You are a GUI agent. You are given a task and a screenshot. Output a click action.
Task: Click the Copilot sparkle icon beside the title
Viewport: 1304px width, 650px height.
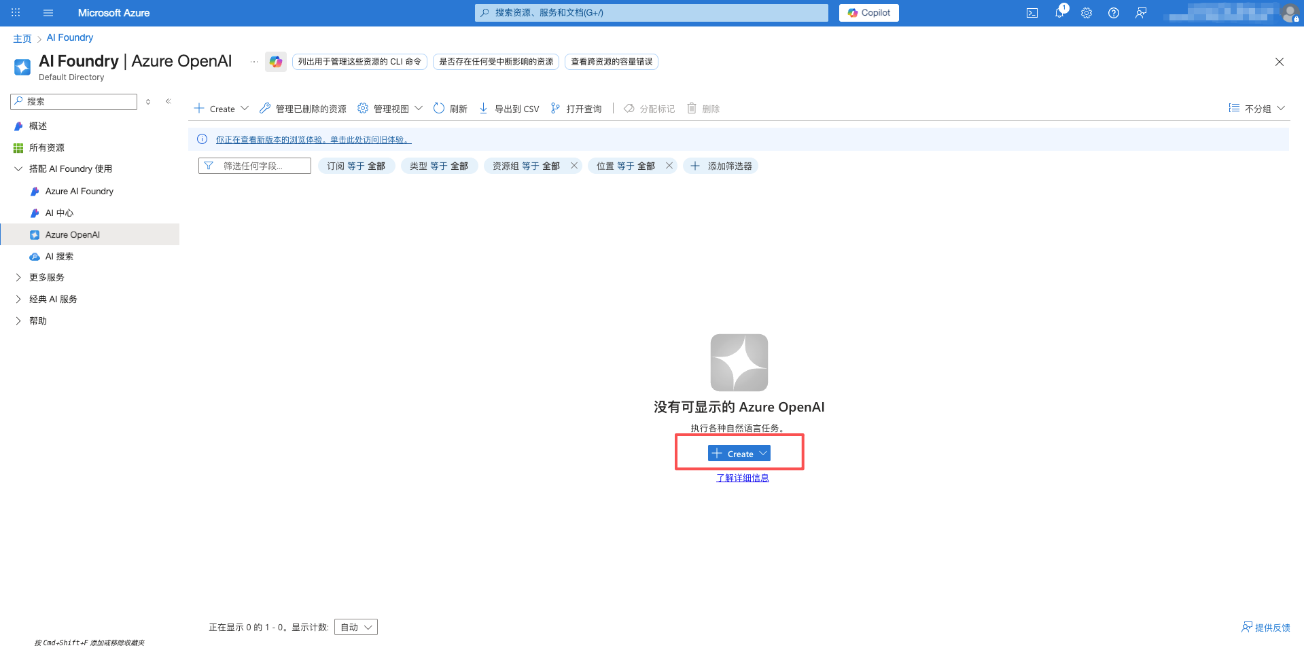pos(276,61)
